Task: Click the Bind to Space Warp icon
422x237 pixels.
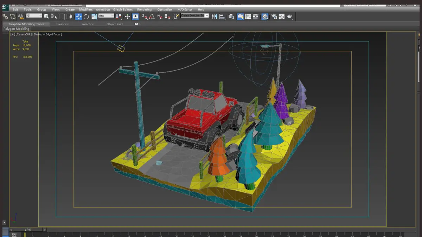Action: click(x=21, y=17)
